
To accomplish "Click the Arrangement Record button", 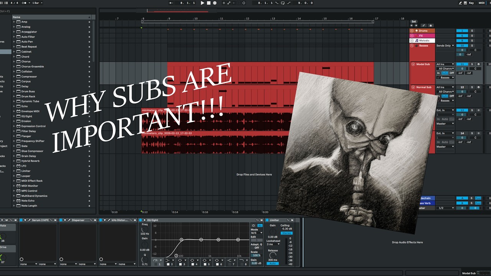I will pyautogui.click(x=215, y=3).
